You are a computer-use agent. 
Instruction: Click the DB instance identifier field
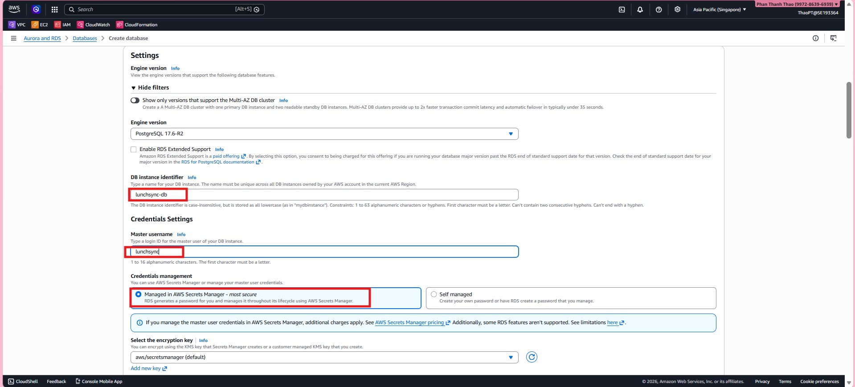point(324,195)
